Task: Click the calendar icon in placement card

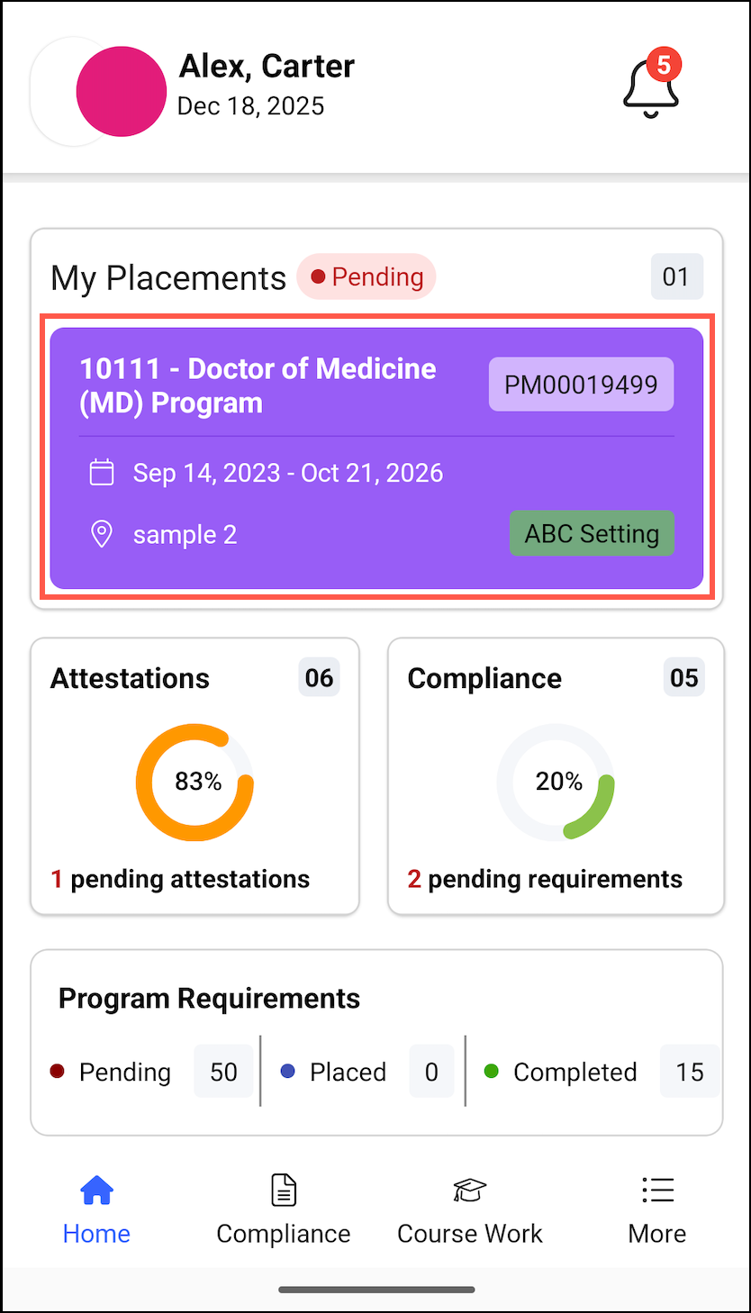Action: (102, 473)
